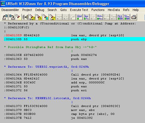Click the W32Dasm title bar application icon
The image size is (145, 123).
click(x=3, y=4)
